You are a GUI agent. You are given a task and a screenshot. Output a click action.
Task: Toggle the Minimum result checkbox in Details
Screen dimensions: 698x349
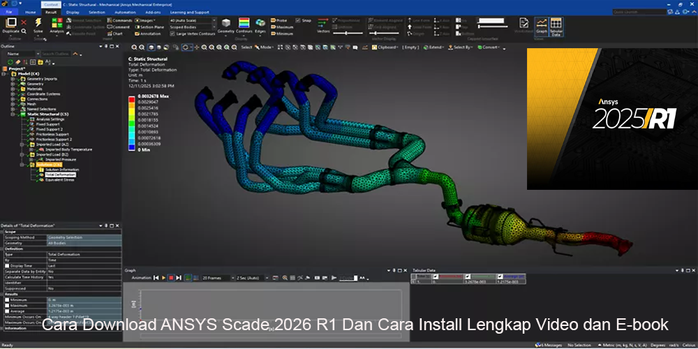7,300
